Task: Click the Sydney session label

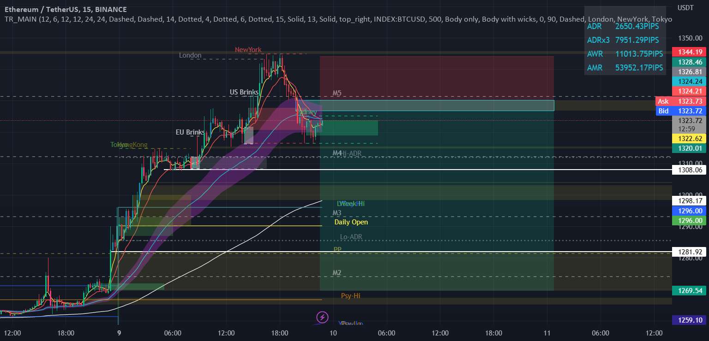Action: coord(306,112)
